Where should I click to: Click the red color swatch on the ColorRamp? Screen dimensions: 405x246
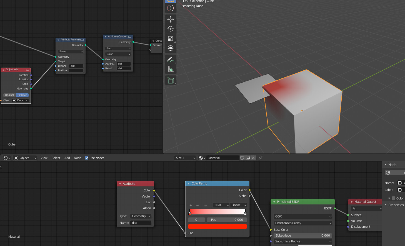tap(217, 226)
